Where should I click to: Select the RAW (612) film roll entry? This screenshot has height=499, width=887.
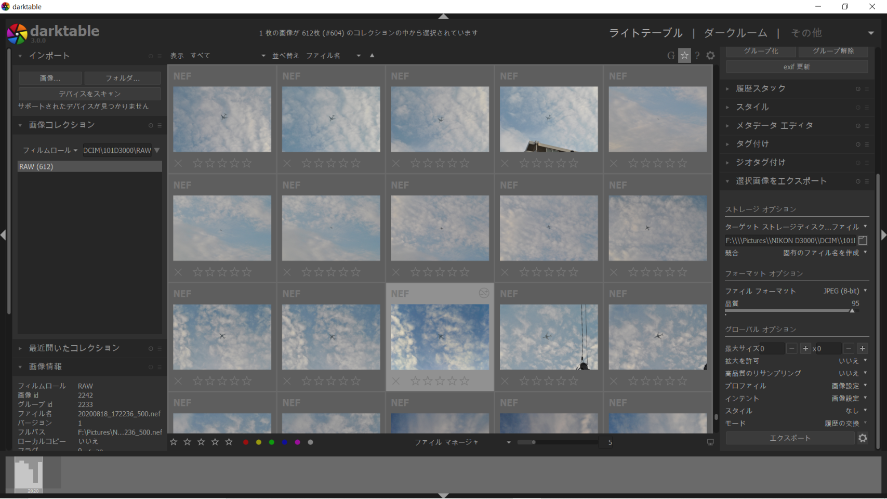pos(89,167)
